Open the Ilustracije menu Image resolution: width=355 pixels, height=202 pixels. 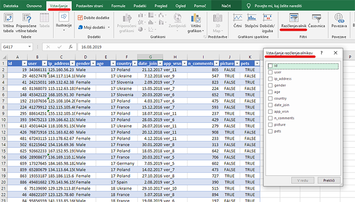point(64,22)
